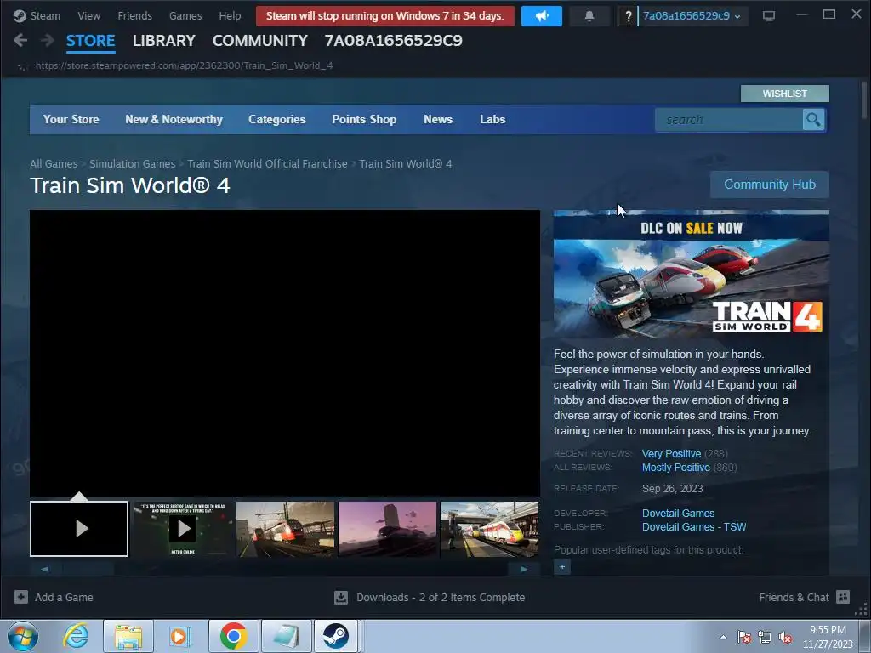Open the Windows Start menu orb
The width and height of the screenshot is (871, 653).
(x=23, y=636)
